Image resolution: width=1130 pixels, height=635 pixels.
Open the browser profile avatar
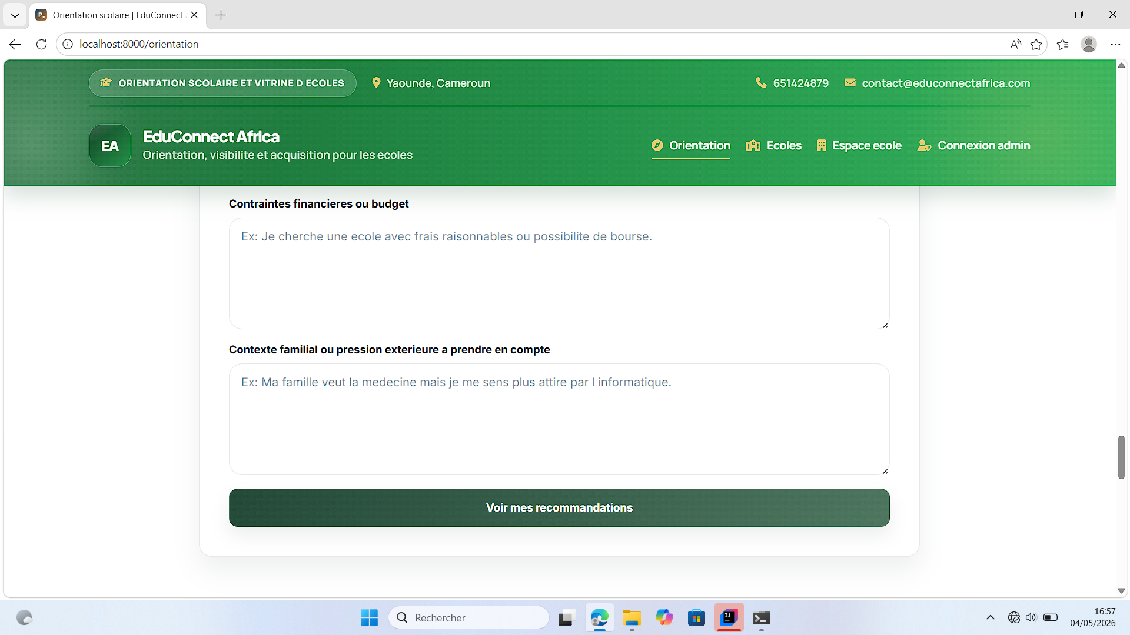[x=1089, y=44]
